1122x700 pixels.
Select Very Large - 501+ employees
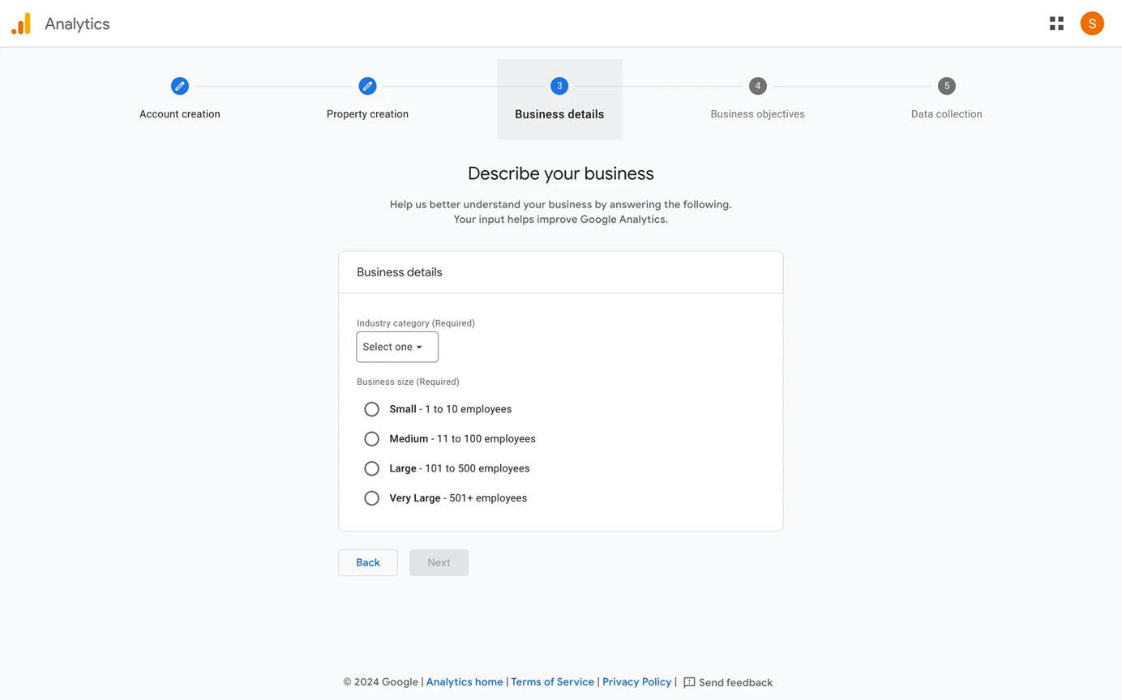coord(371,497)
